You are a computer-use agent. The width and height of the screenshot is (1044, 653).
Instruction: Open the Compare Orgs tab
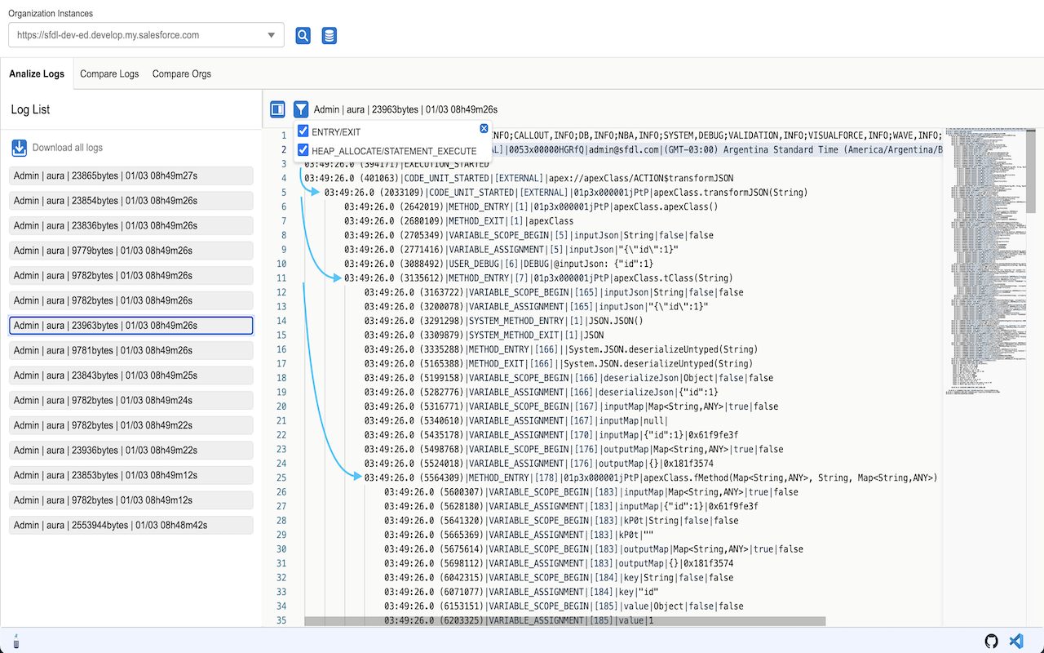182,73
